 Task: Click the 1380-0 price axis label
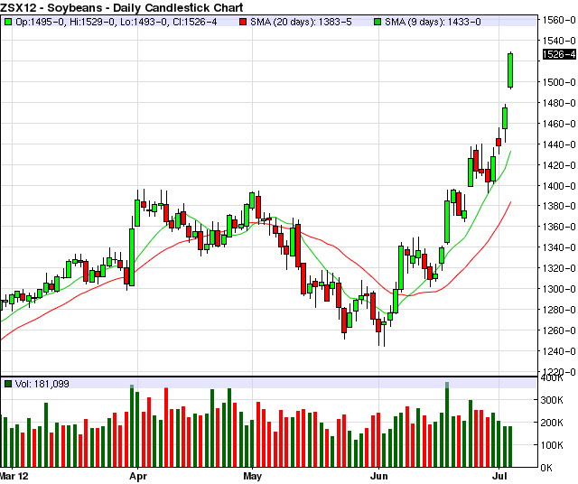point(559,206)
